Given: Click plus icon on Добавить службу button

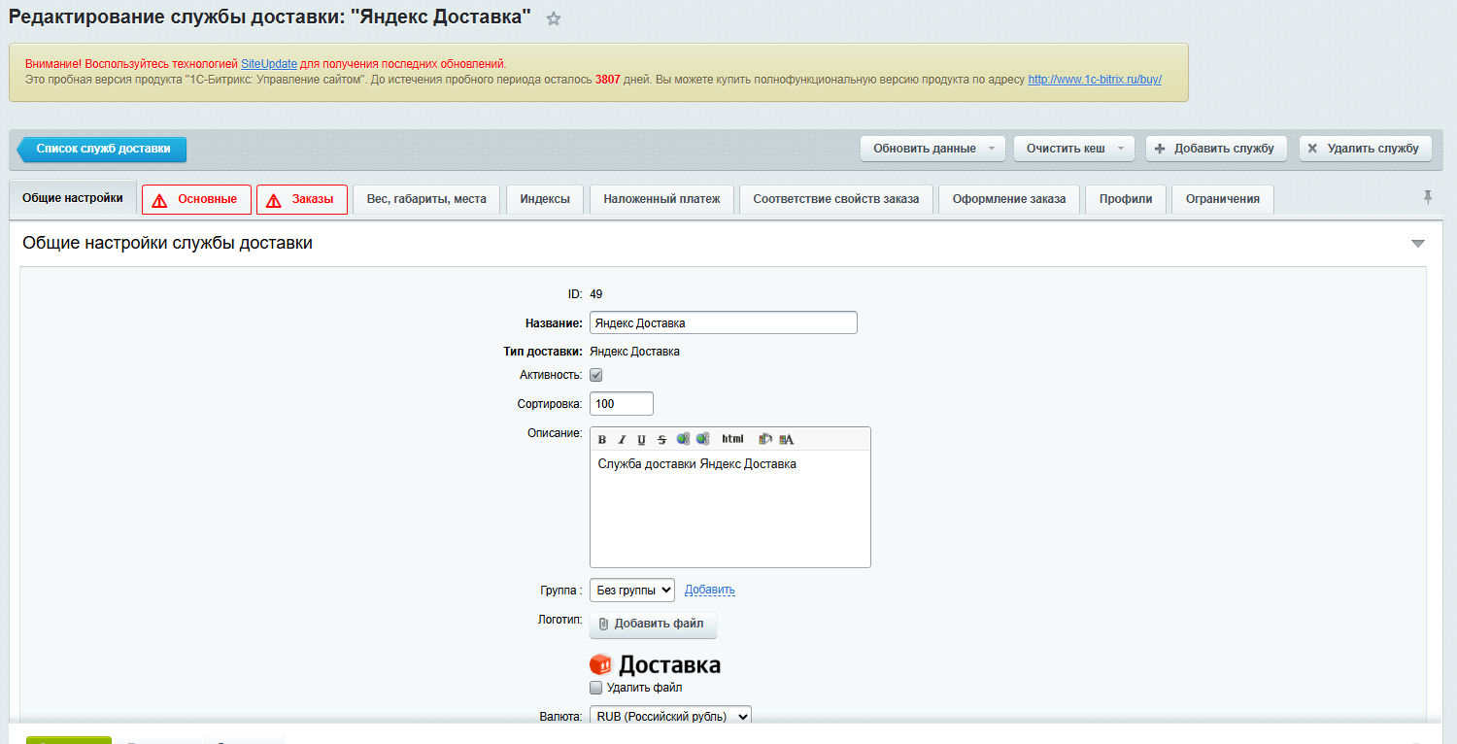Looking at the screenshot, I should tap(1160, 149).
